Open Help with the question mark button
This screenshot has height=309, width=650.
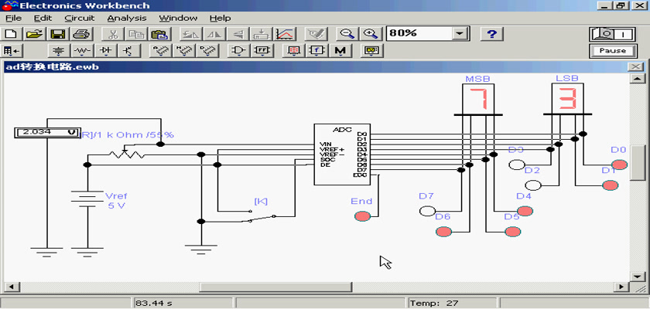[491, 33]
